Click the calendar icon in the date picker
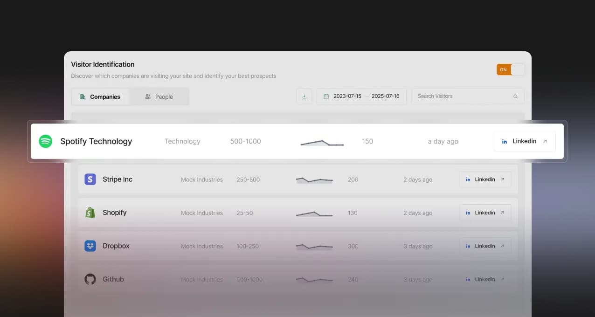Image resolution: width=595 pixels, height=317 pixels. tap(325, 96)
